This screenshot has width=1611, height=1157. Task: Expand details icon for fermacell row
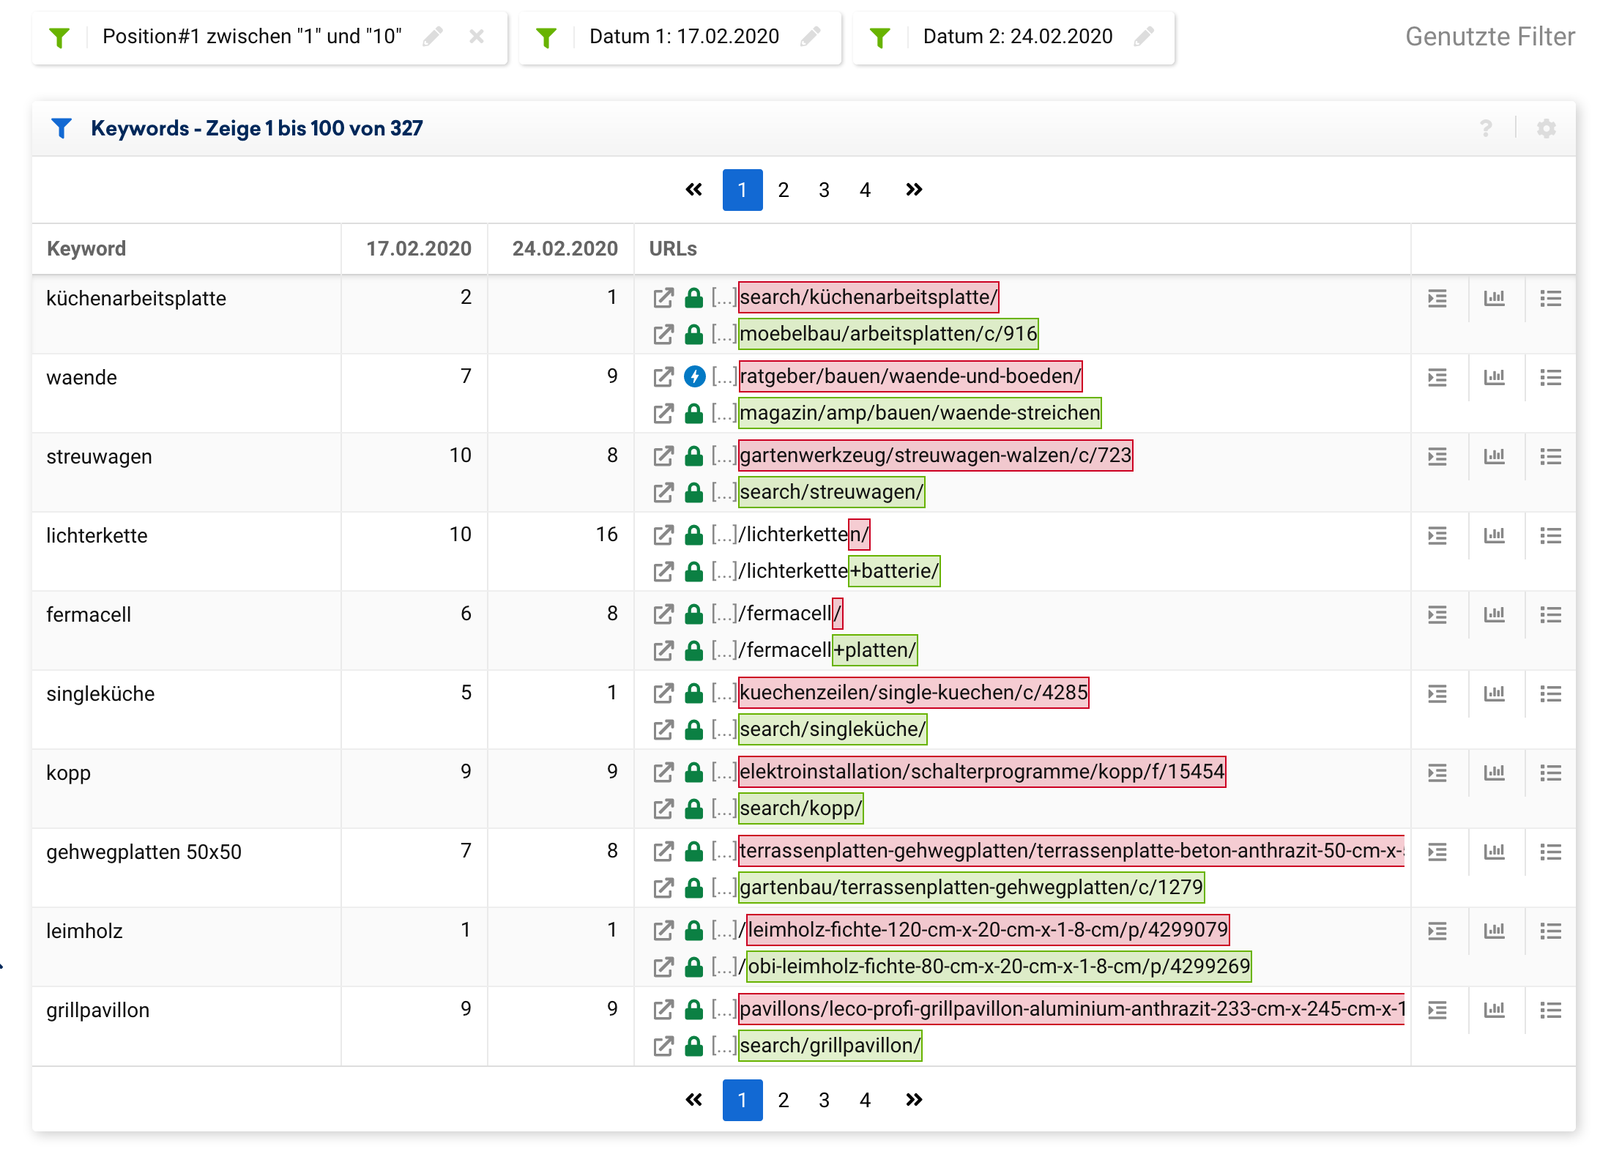(x=1437, y=614)
